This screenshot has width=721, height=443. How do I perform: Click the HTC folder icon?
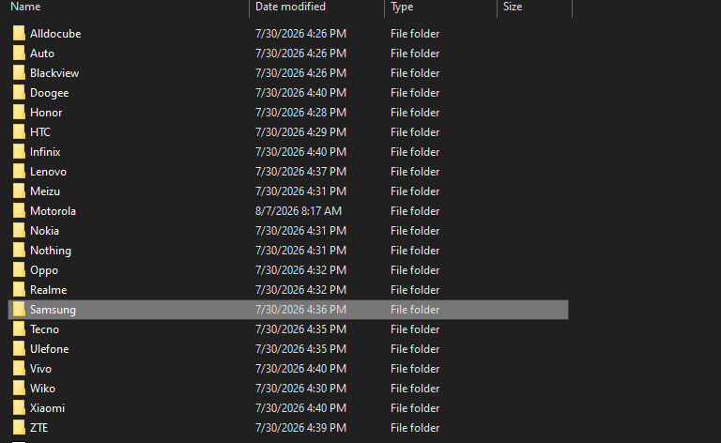tap(19, 132)
